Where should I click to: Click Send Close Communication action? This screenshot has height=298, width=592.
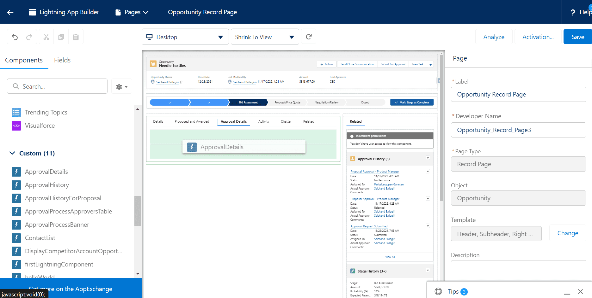point(357,64)
